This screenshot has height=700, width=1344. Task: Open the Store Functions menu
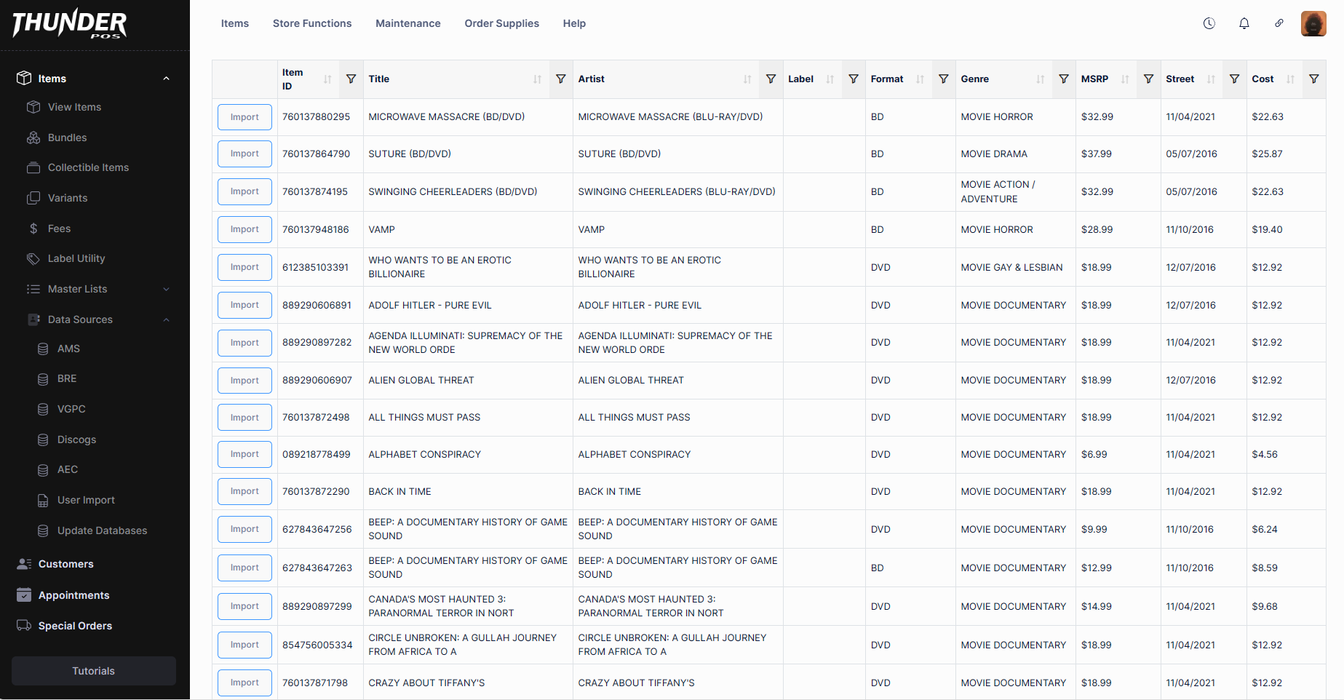(311, 23)
